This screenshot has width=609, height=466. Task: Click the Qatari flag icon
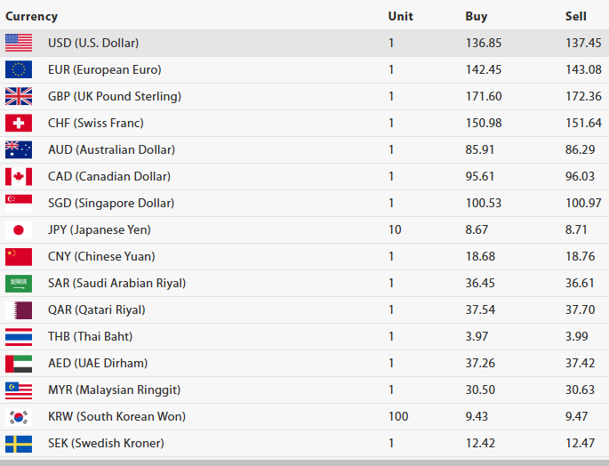[19, 309]
